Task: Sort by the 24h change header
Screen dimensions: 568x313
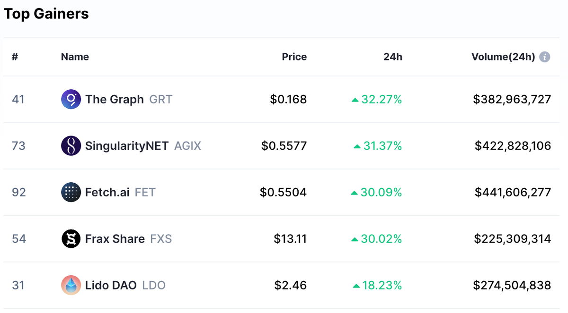Action: point(392,57)
